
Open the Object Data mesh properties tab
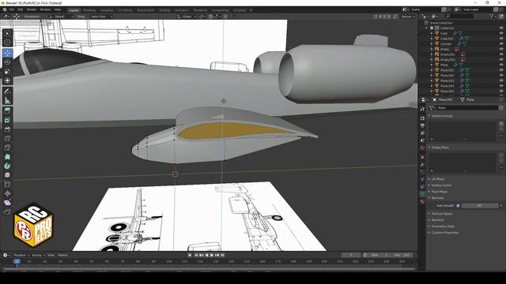[x=422, y=194]
